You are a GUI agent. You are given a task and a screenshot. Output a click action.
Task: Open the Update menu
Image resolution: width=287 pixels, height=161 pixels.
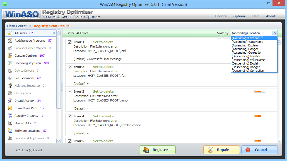[x=221, y=16]
